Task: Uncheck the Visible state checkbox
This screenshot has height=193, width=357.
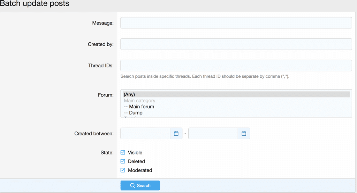Action: pyautogui.click(x=123, y=152)
